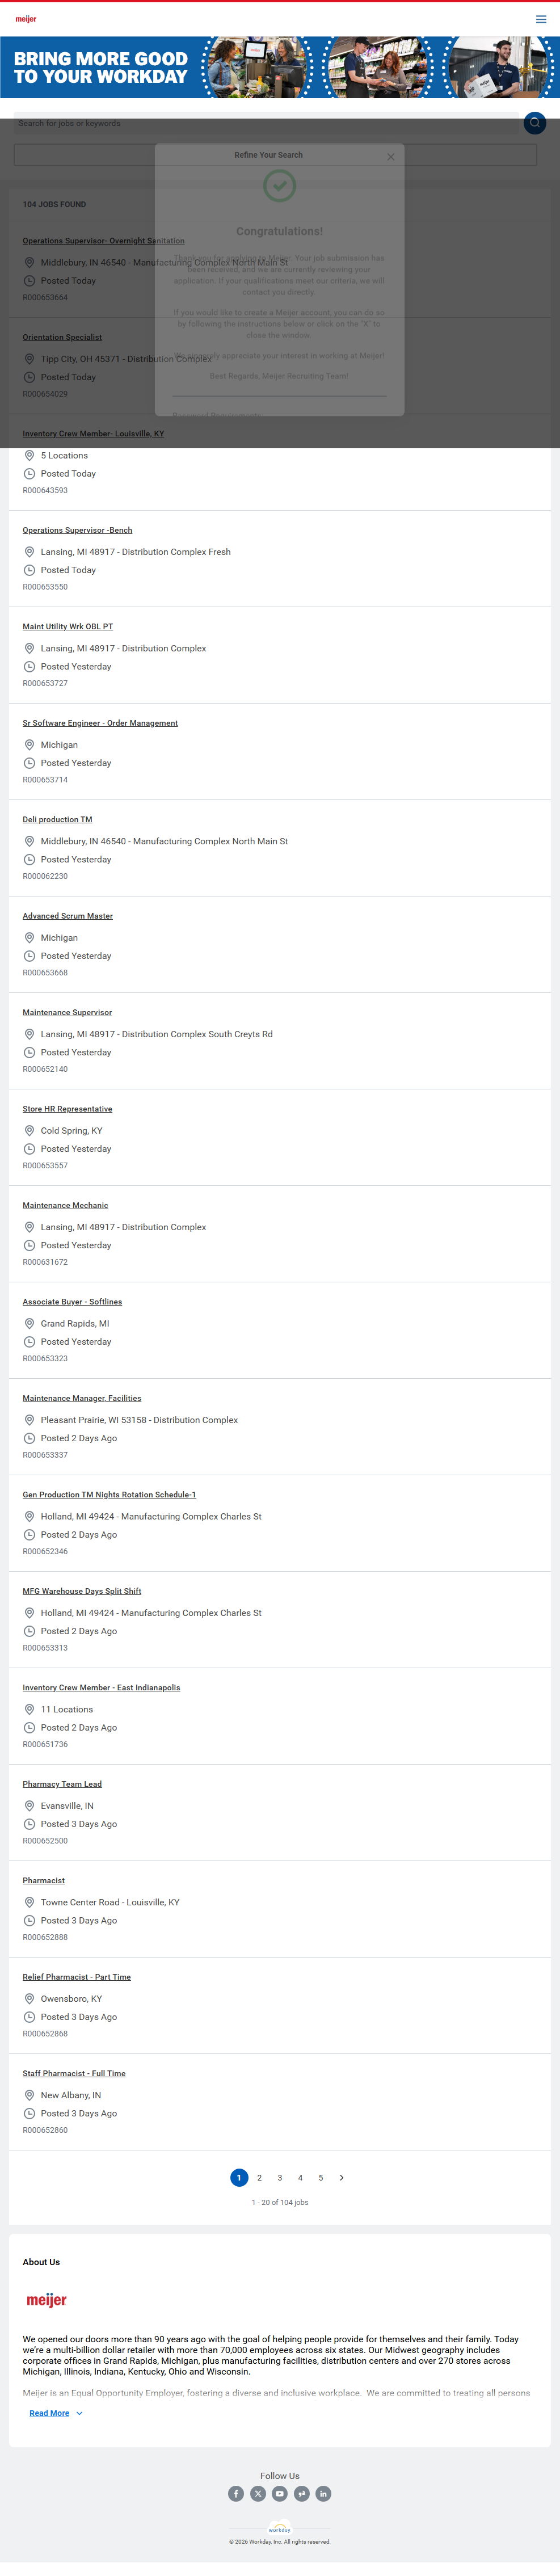Image resolution: width=560 pixels, height=2576 pixels.
Task: Open the Sr Software Engineer - Order Management job
Action: 100,723
